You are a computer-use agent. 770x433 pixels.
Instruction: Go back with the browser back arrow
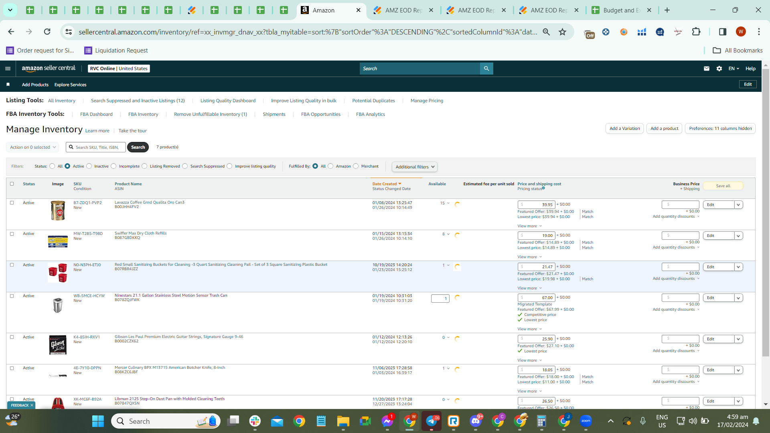pyautogui.click(x=11, y=32)
